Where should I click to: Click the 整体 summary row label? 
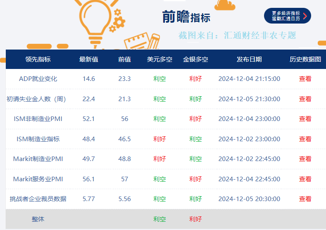coord(38,219)
